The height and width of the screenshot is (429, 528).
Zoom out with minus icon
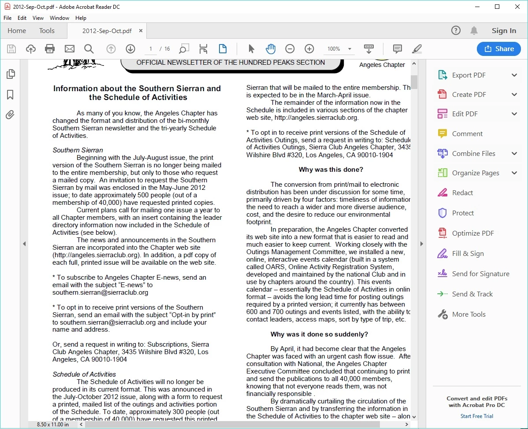coord(290,49)
